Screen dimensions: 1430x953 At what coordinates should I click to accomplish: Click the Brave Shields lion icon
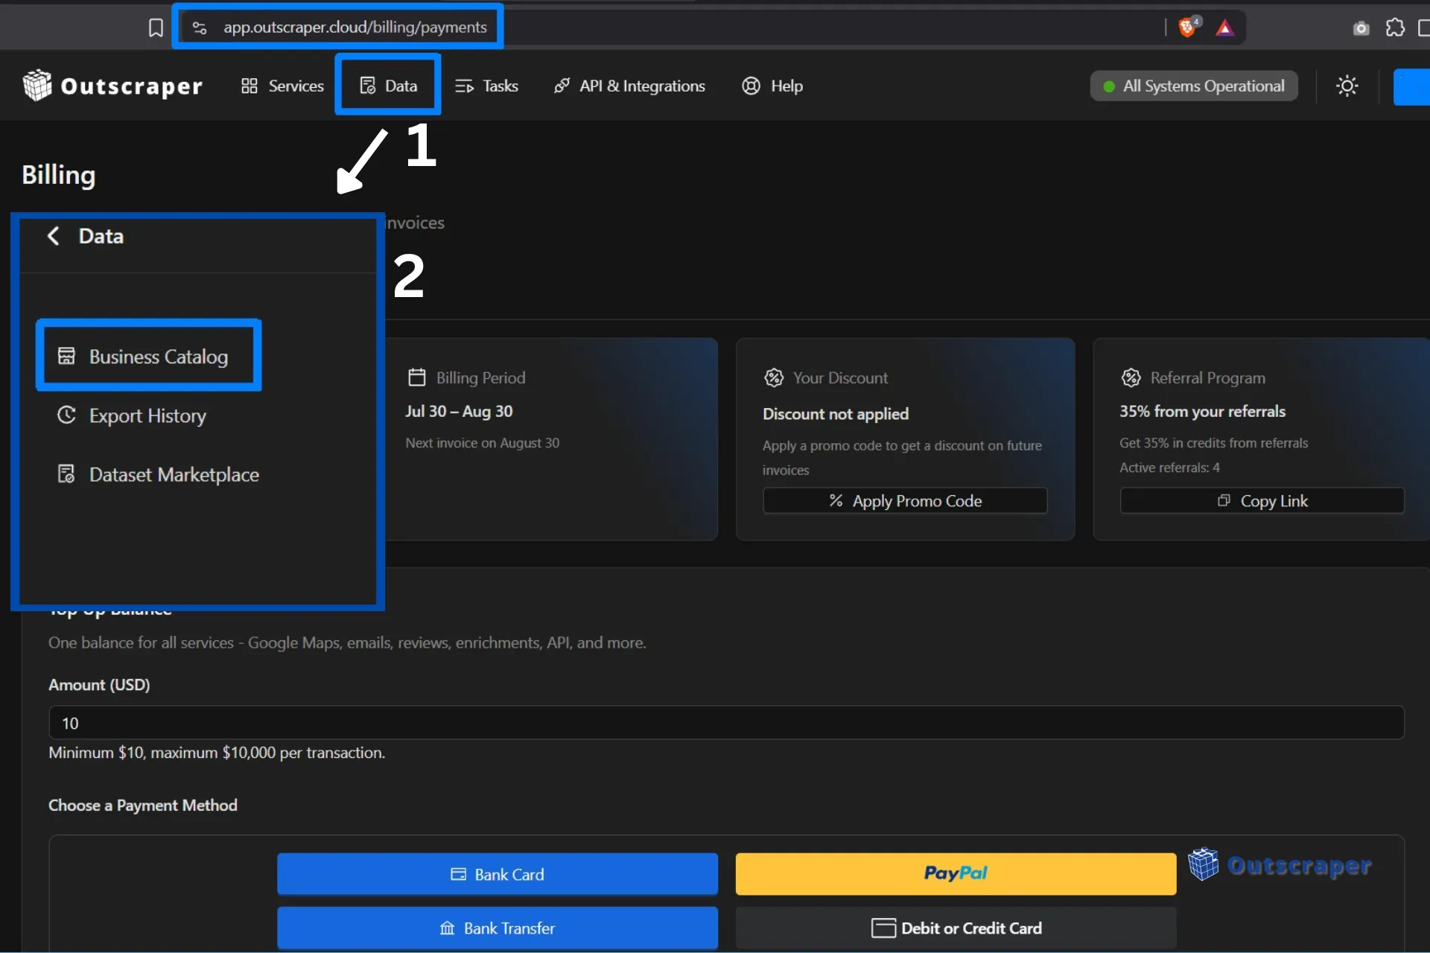coord(1189,28)
